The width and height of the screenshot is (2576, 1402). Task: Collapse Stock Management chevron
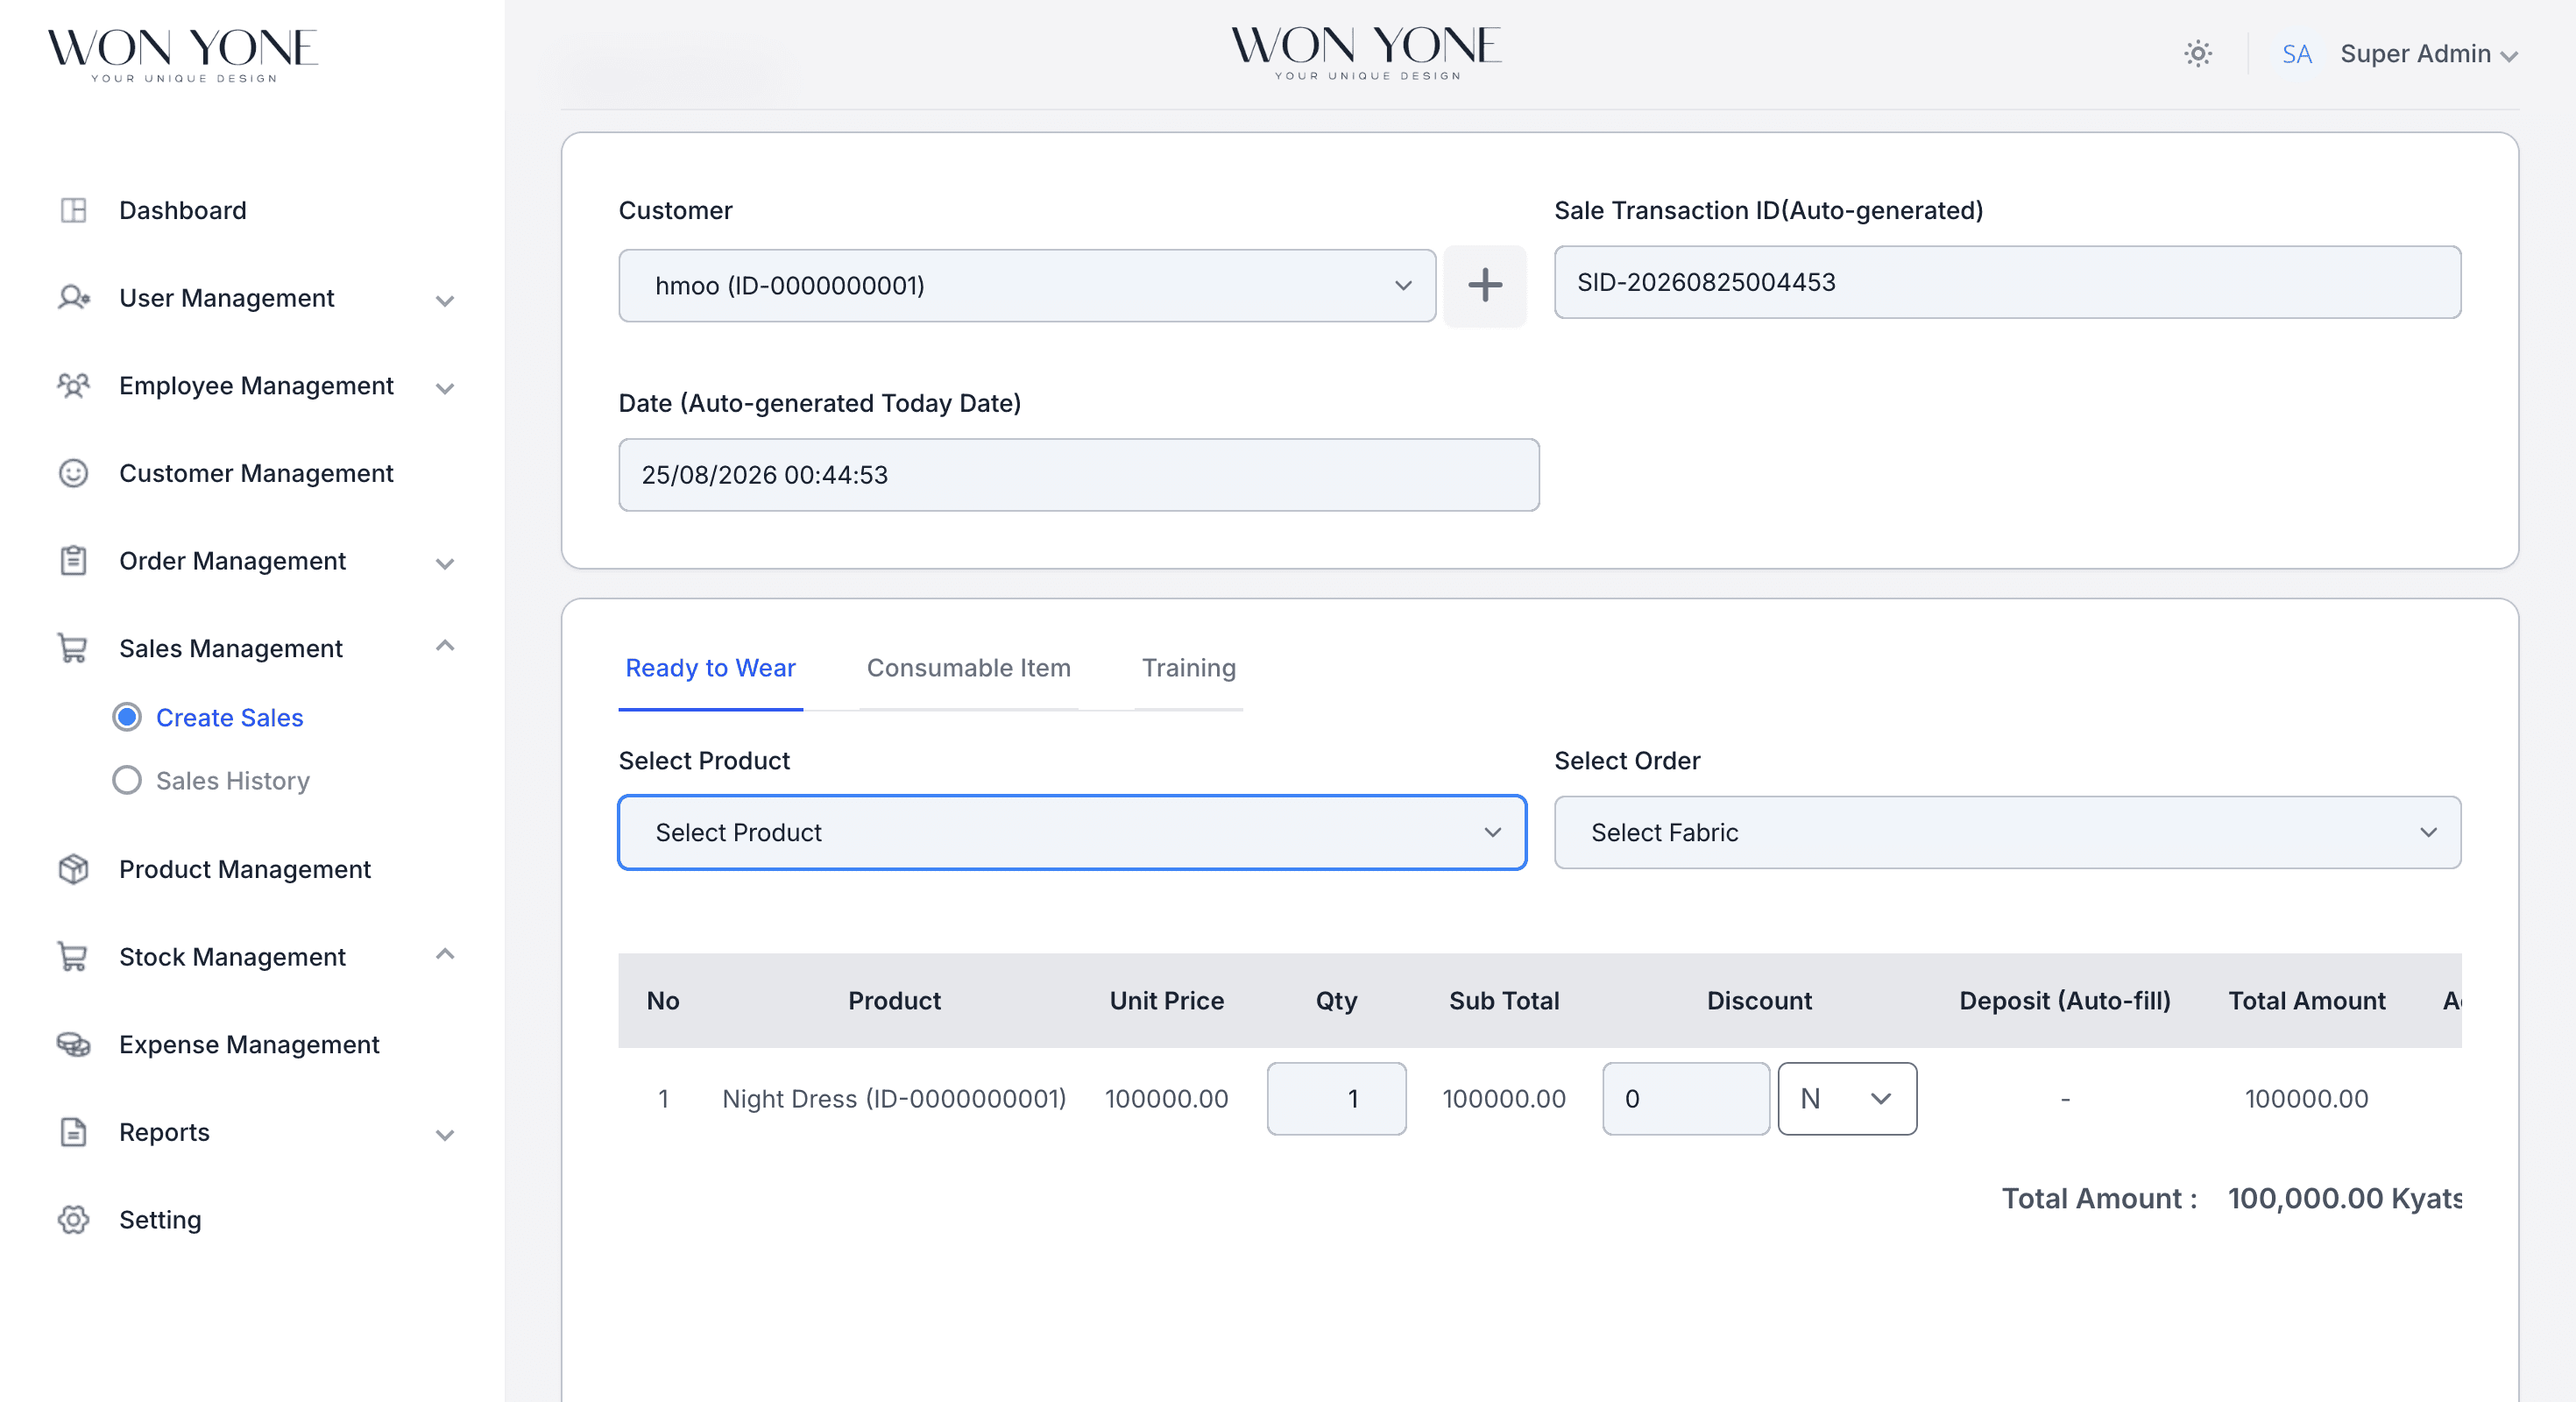click(x=445, y=954)
